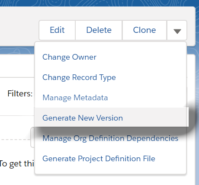Screen dimensions: 199x185
Task: Click the Edit button
Action: pos(57,30)
